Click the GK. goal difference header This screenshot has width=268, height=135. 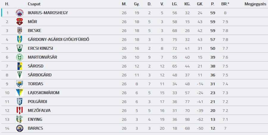(200, 4)
